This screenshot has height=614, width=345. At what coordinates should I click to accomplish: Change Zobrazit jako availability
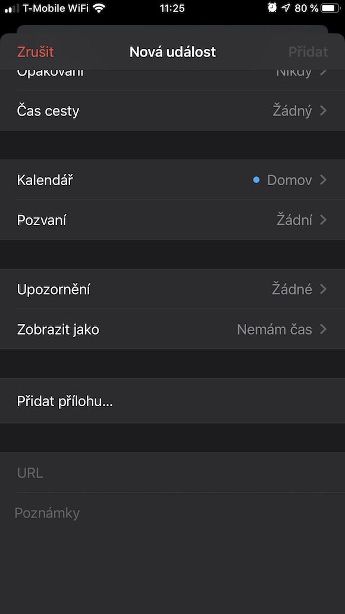(172, 329)
